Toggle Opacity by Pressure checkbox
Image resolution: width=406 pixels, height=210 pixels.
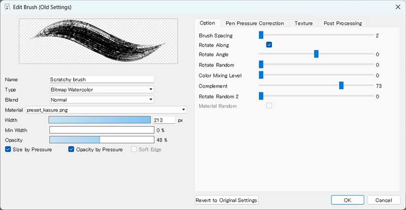(71, 150)
